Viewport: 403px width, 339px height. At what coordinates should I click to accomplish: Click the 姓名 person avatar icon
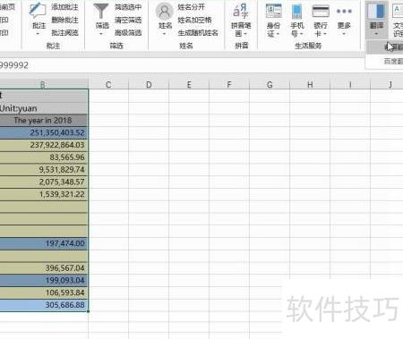[x=164, y=12]
